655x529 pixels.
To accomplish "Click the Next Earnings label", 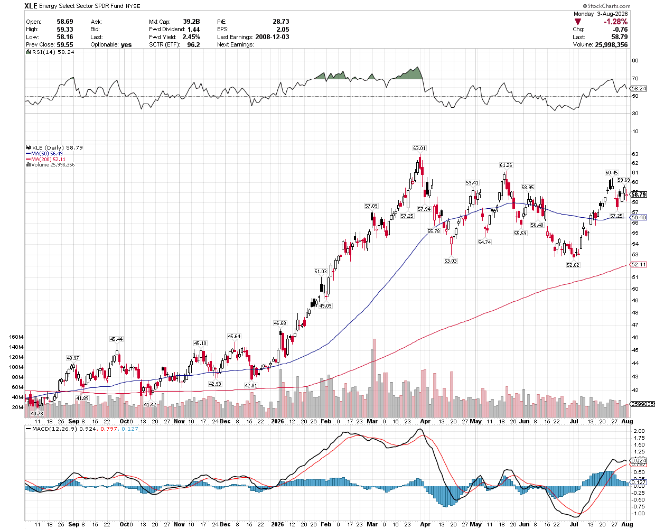I will 236,45.
